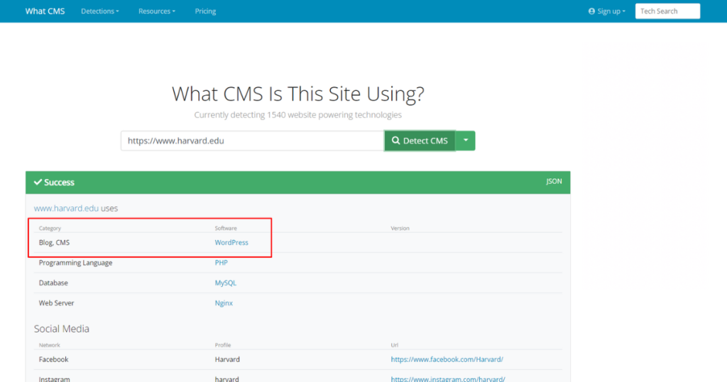Open the www.harvard.edu link

66,208
